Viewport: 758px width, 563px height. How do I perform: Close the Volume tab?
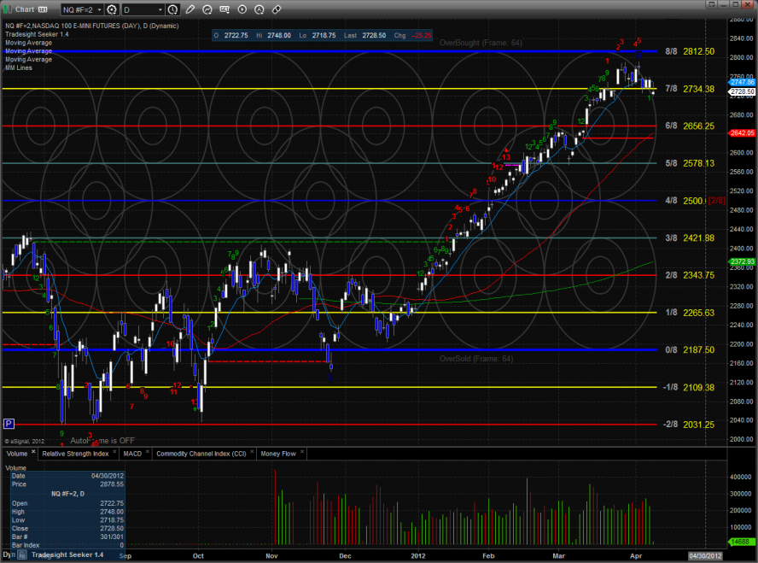34,453
